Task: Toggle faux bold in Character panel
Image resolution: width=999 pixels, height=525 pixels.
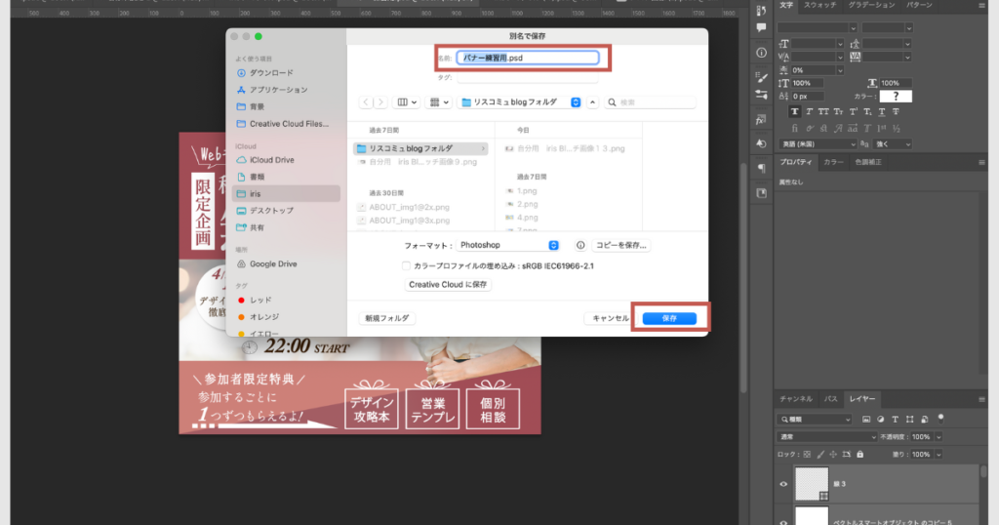Action: tap(794, 111)
